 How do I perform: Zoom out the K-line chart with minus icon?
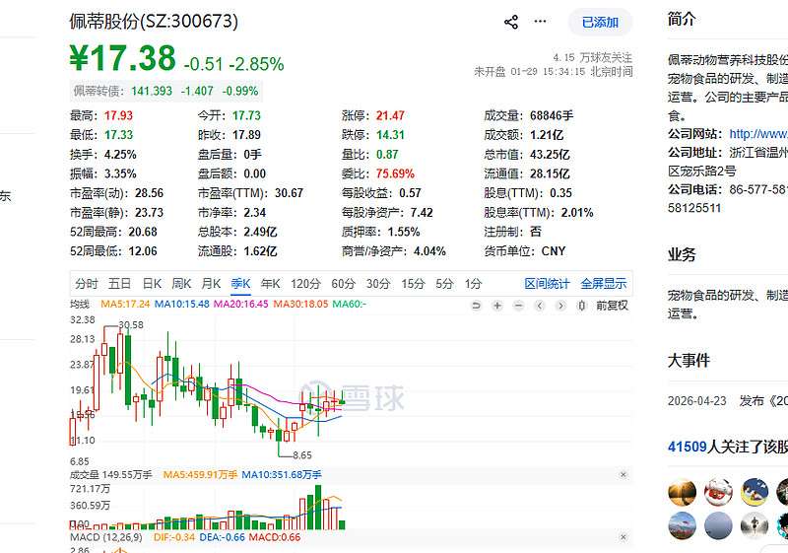519,306
